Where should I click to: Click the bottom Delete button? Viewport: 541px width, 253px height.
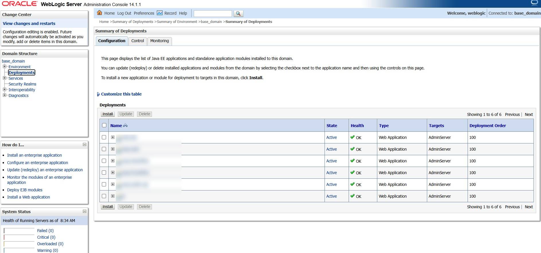(x=144, y=207)
